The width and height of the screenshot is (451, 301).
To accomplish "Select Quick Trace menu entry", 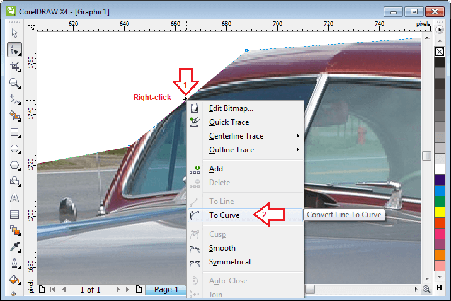I will click(x=229, y=122).
